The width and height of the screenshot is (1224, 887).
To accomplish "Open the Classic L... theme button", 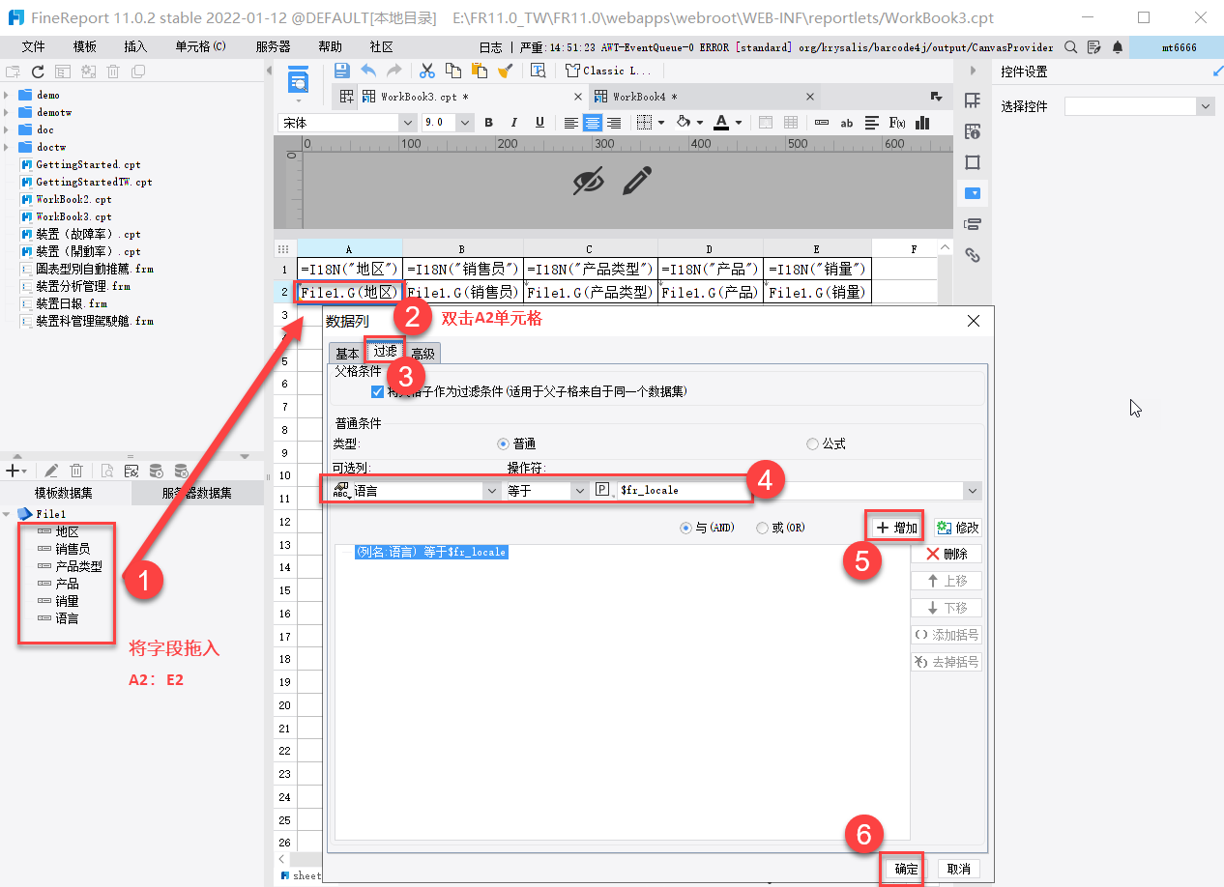I will coord(608,71).
